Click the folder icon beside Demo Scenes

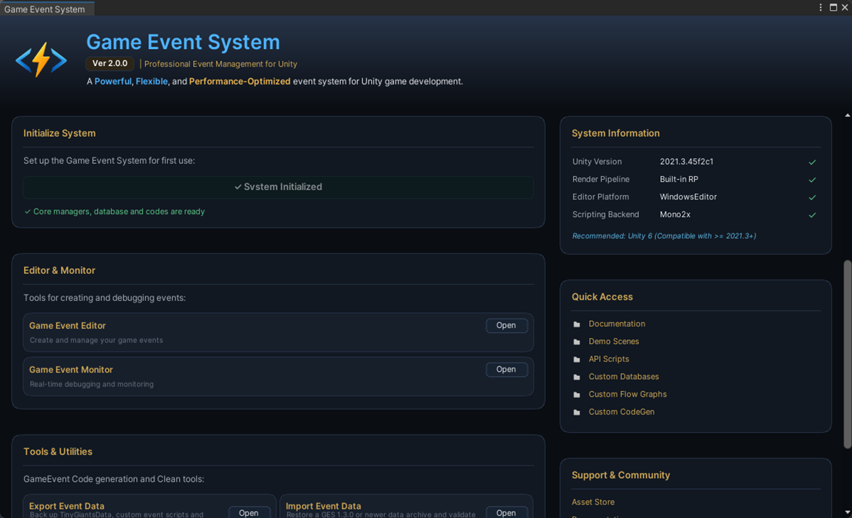[x=577, y=342]
